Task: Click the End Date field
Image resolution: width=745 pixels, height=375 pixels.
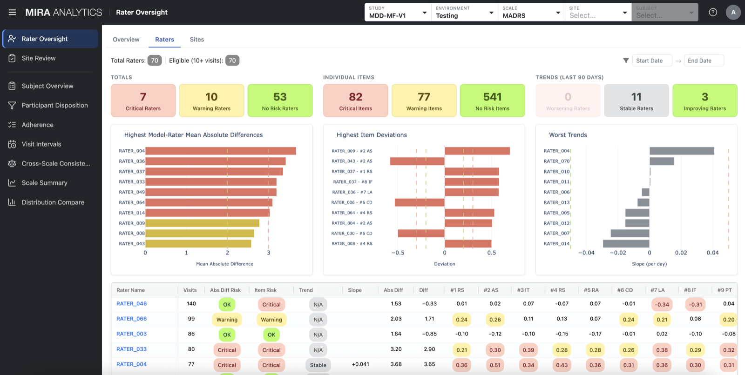Action: coord(704,60)
